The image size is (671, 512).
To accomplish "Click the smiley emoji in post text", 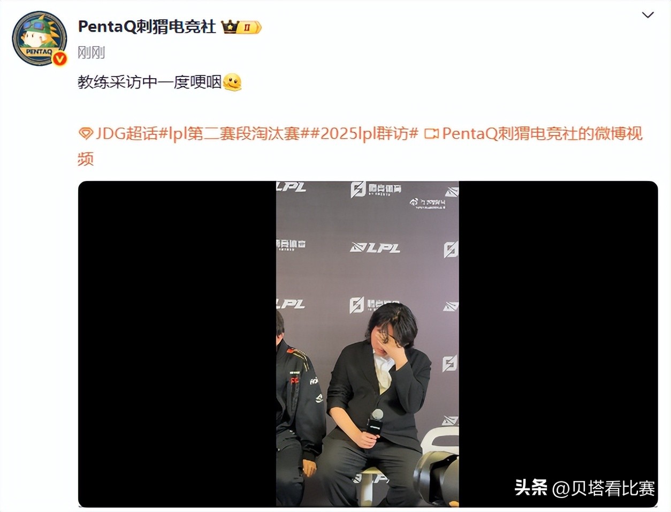I will pos(232,82).
